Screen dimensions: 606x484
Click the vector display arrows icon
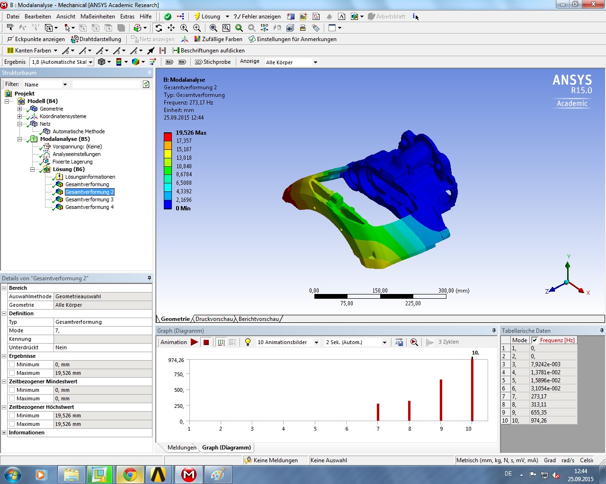(152, 62)
